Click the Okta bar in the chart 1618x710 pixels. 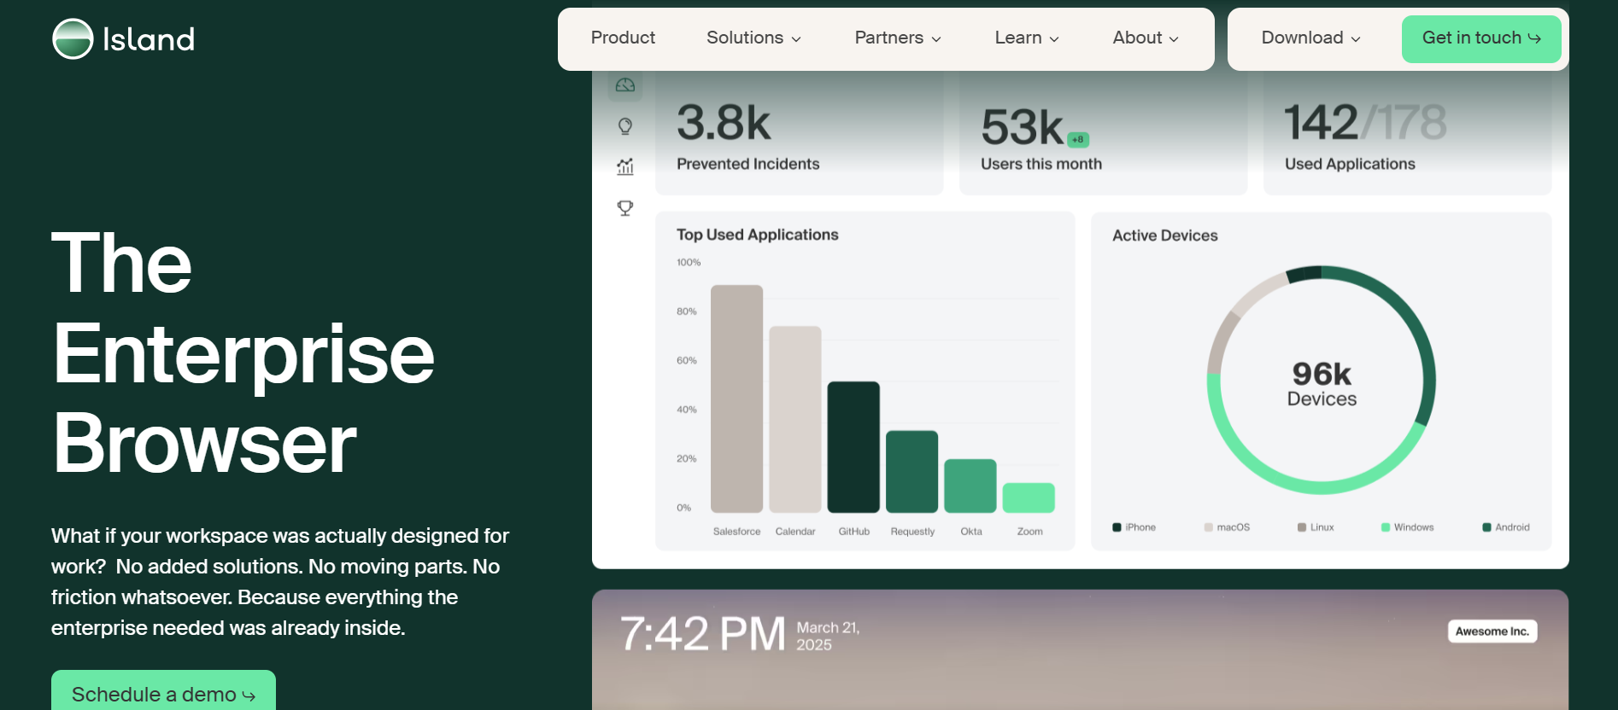[970, 486]
